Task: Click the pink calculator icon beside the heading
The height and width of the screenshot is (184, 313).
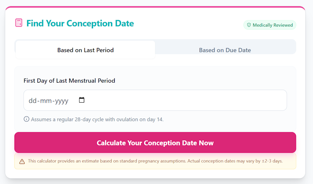Action: tap(19, 23)
